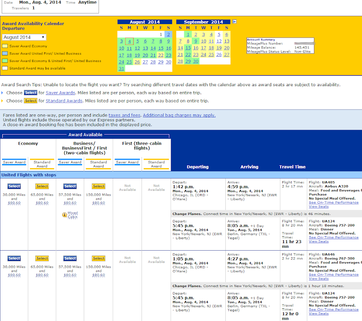Open the Standard Awards link
Screen dimensions: 362x321
[64, 101]
